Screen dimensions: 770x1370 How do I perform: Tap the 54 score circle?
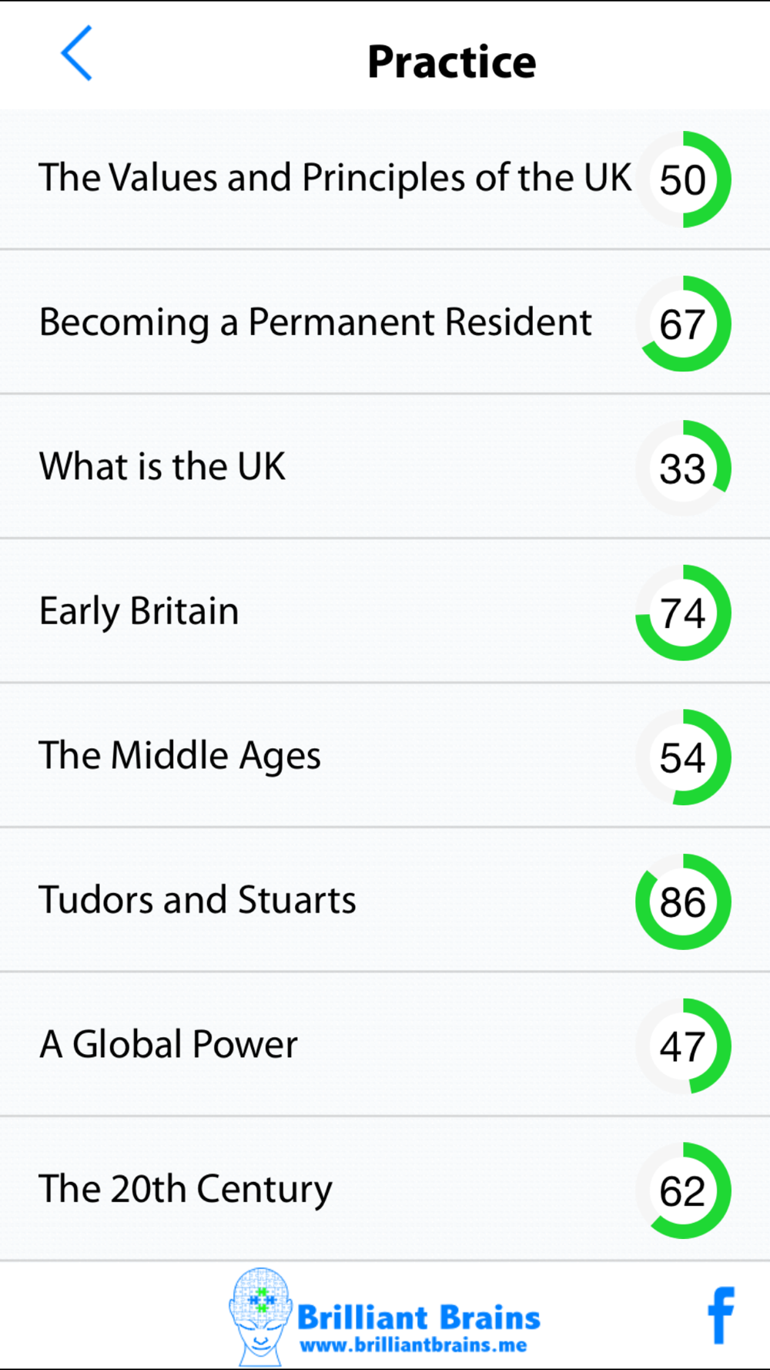[x=683, y=757]
